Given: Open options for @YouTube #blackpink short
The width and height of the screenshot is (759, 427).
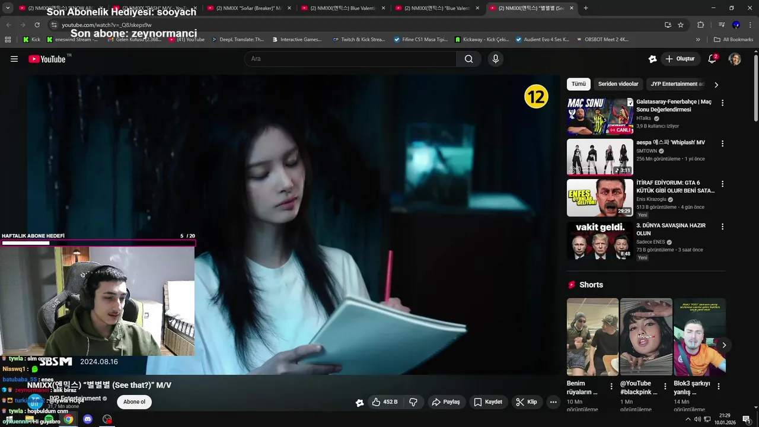Looking at the screenshot, I should click(x=665, y=386).
